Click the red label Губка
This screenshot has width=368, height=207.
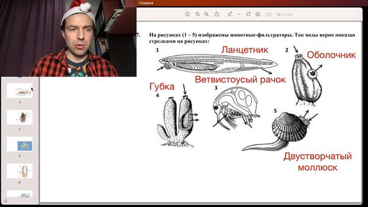point(162,87)
